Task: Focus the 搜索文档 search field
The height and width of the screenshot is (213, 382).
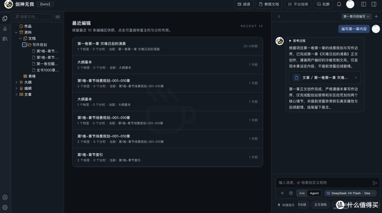Action: click(x=33, y=17)
